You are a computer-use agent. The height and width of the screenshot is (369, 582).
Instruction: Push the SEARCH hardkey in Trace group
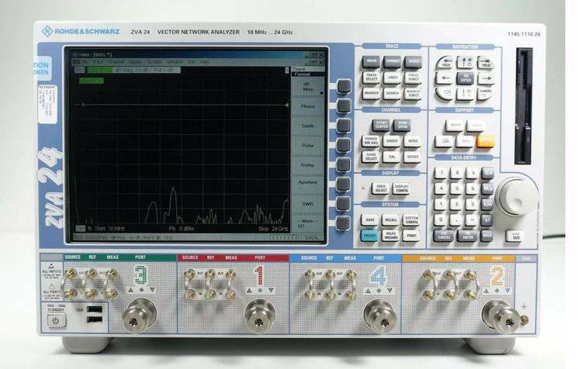392,93
